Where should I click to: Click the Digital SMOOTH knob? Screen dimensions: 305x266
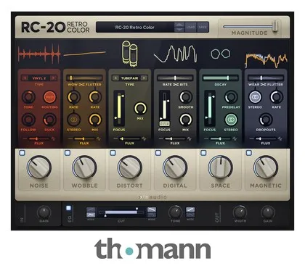186,97
